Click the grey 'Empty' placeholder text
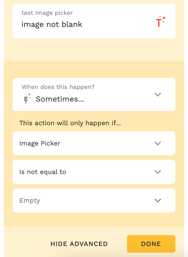Image resolution: width=188 pixels, height=257 pixels. (x=30, y=200)
